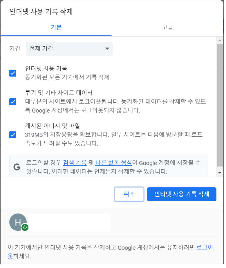Click the dialog title 인터넷 사용 기록 삭제

click(x=41, y=12)
